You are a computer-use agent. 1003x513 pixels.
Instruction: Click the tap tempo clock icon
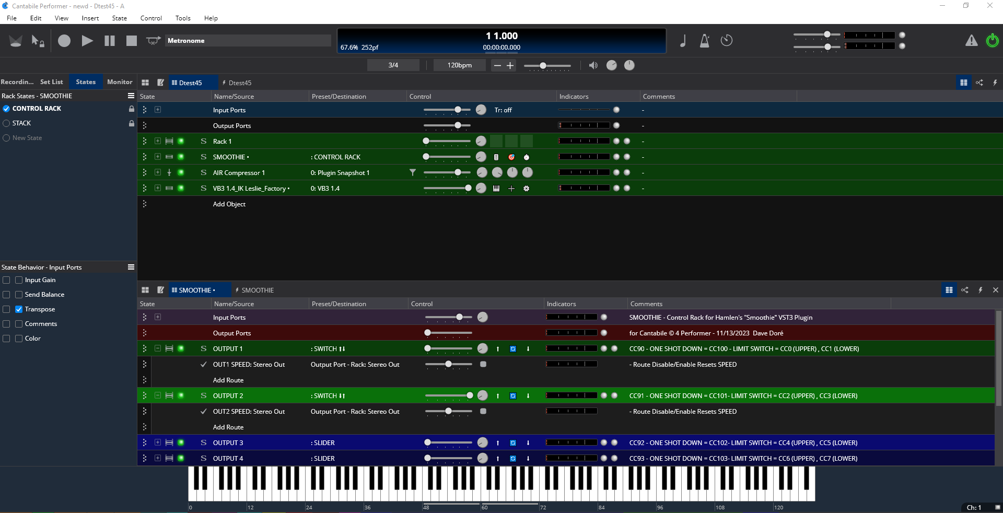tap(727, 41)
